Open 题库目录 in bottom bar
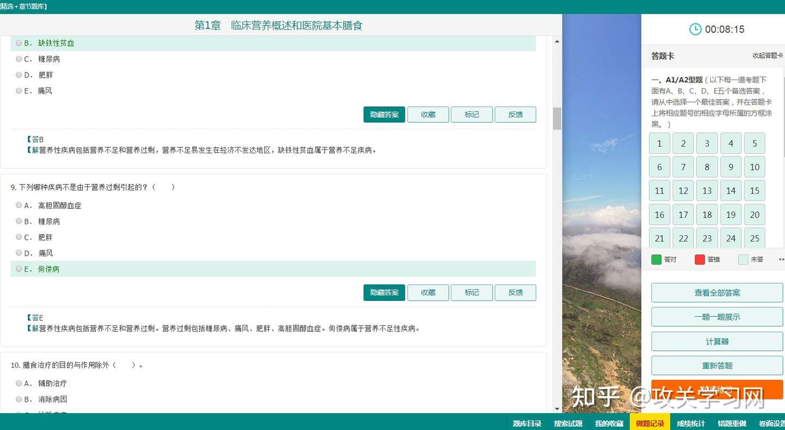785x430 pixels. (x=527, y=423)
